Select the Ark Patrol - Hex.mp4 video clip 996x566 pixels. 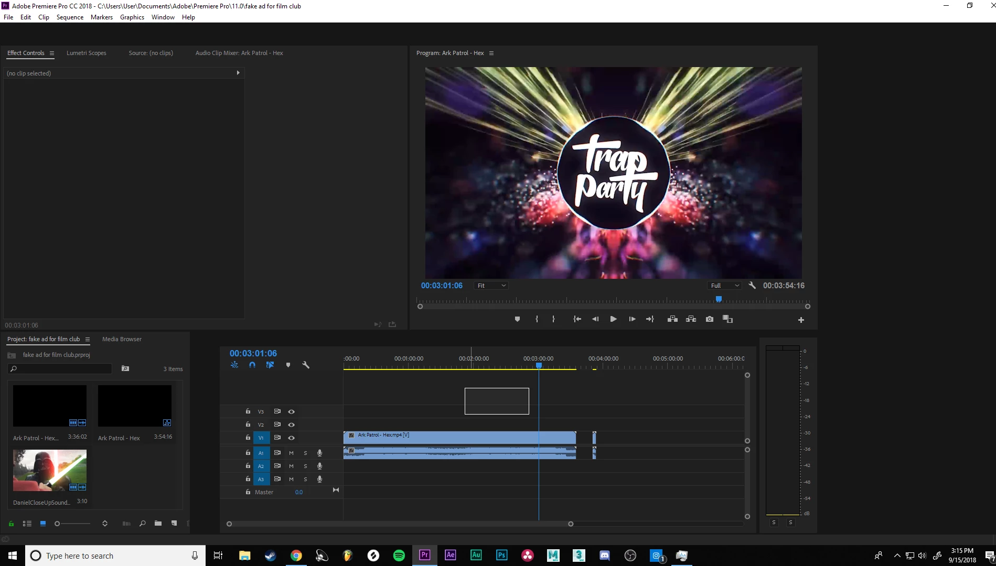click(459, 437)
